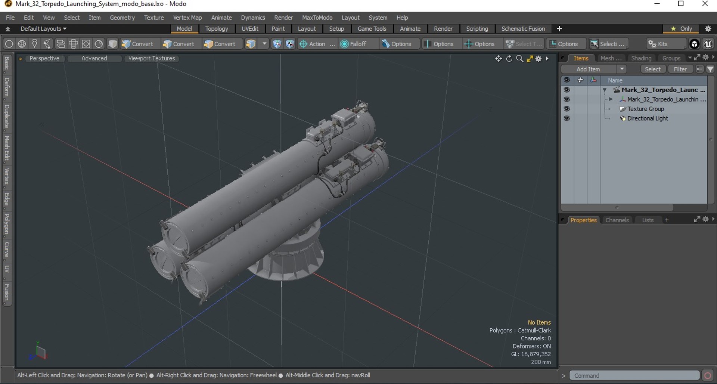Toggle visibility of Mark_32_Torpedo_Launchin mesh item
Image resolution: width=717 pixels, height=384 pixels.
coord(567,99)
